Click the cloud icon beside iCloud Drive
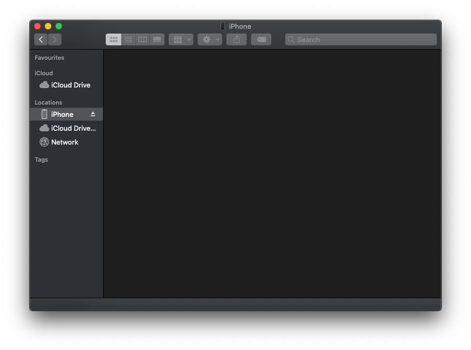The height and width of the screenshot is (350, 471). point(44,85)
